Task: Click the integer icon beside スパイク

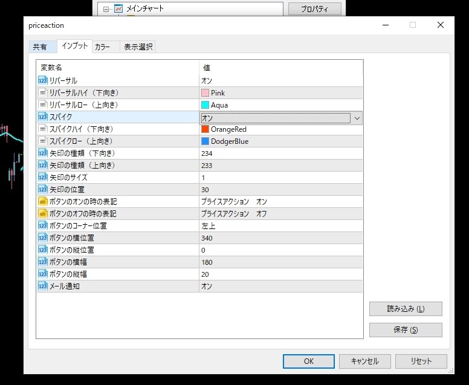Action: click(x=43, y=117)
